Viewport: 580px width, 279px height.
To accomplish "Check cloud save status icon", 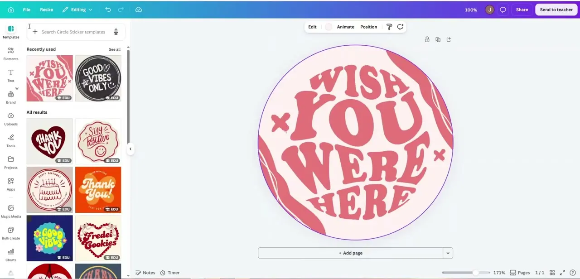I will click(139, 10).
